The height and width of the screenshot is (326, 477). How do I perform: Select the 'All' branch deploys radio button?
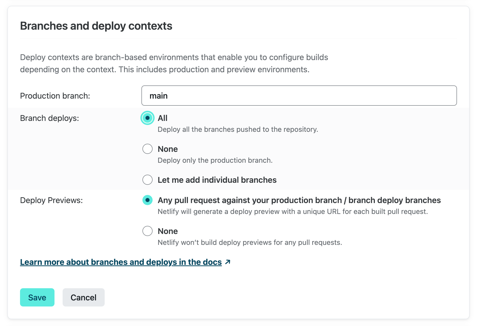tap(148, 118)
